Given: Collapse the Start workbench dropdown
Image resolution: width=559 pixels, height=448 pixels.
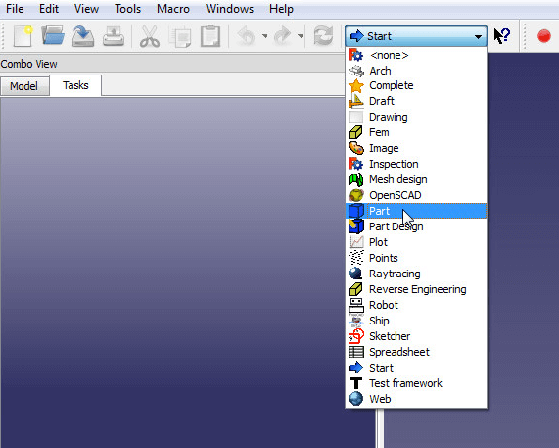Looking at the screenshot, I should click(416, 36).
